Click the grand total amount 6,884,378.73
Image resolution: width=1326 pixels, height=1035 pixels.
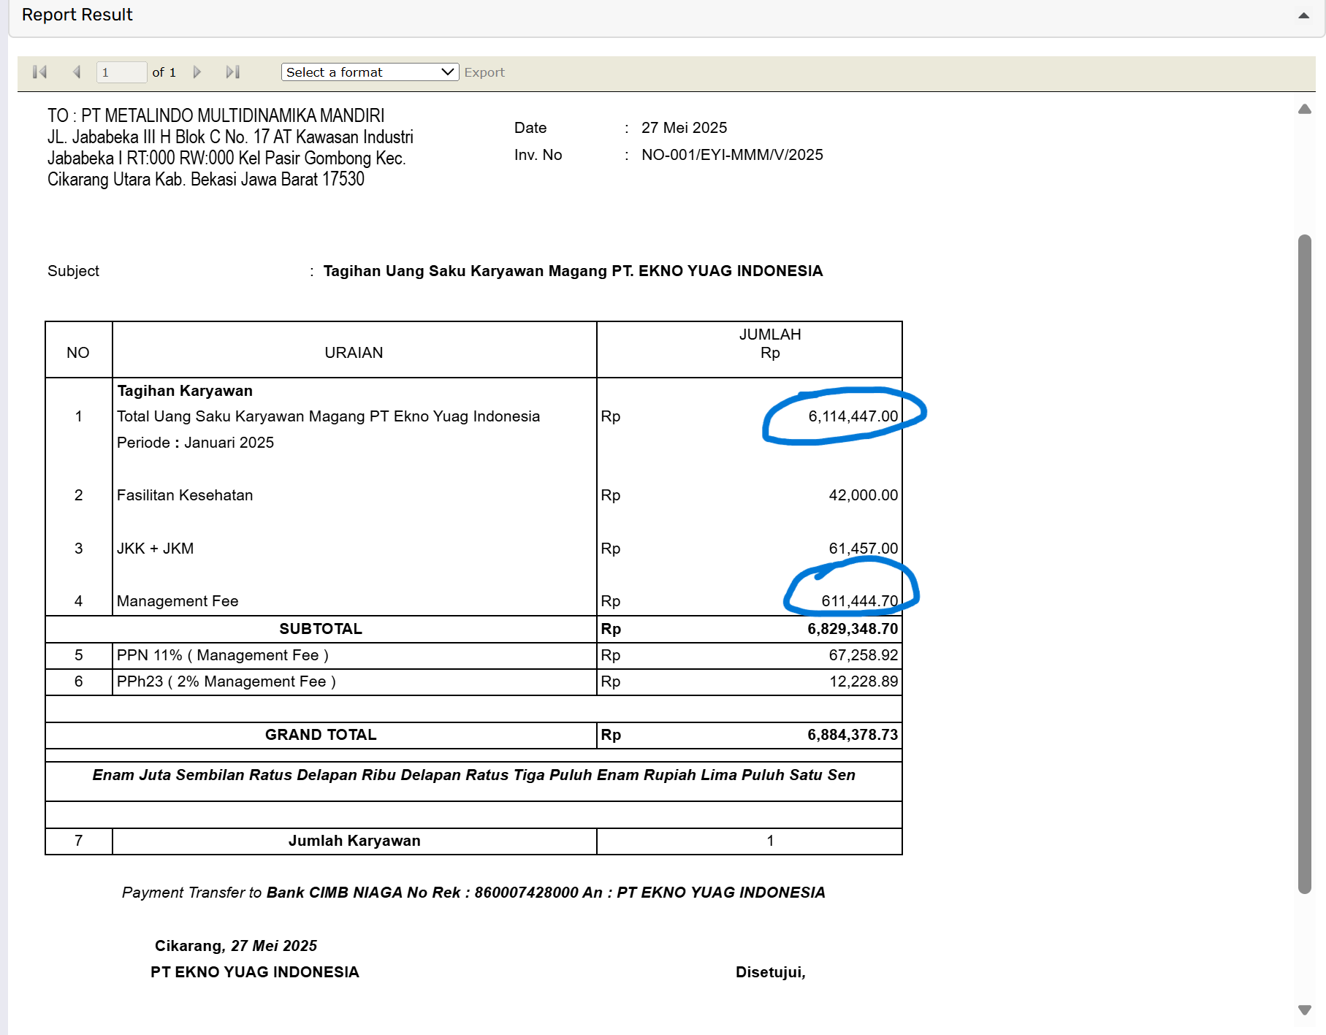[853, 735]
